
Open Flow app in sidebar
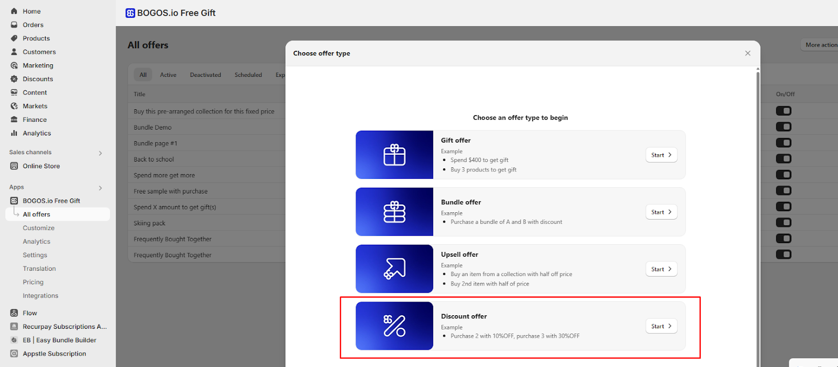pos(30,313)
